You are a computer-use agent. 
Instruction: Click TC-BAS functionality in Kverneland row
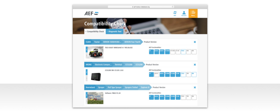pyautogui.click(x=167, y=97)
